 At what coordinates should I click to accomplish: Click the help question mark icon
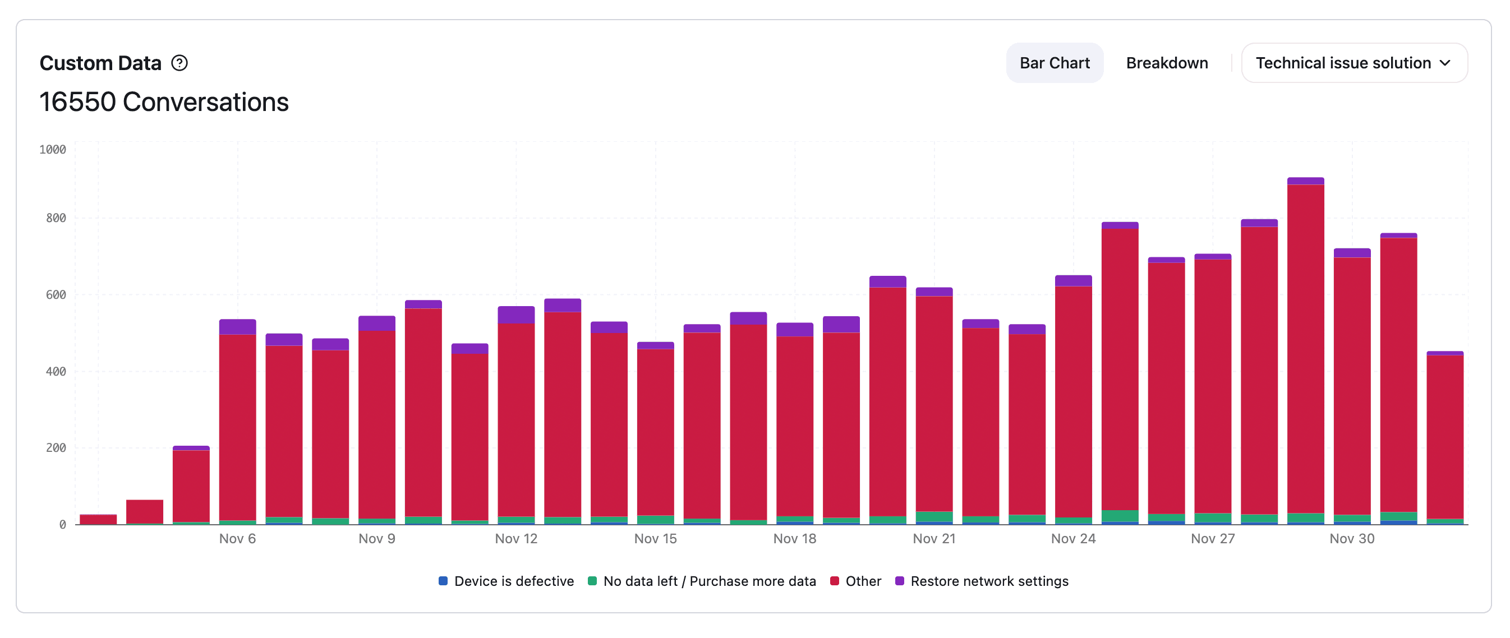pos(179,63)
